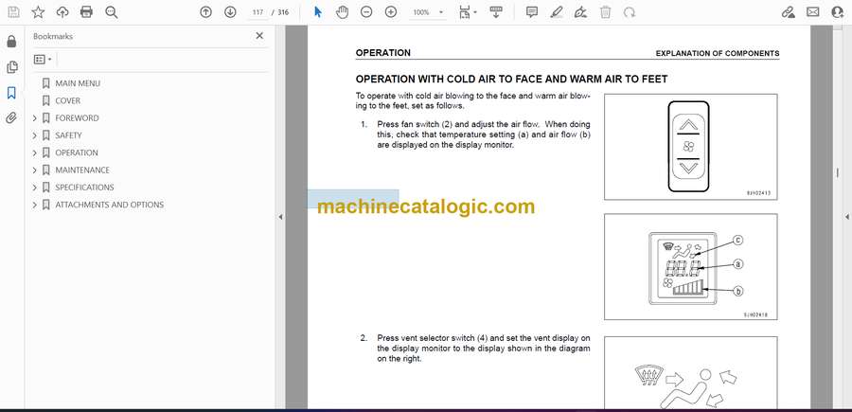
Task: Expand the FOREWORD bookmark
Action: pos(35,118)
